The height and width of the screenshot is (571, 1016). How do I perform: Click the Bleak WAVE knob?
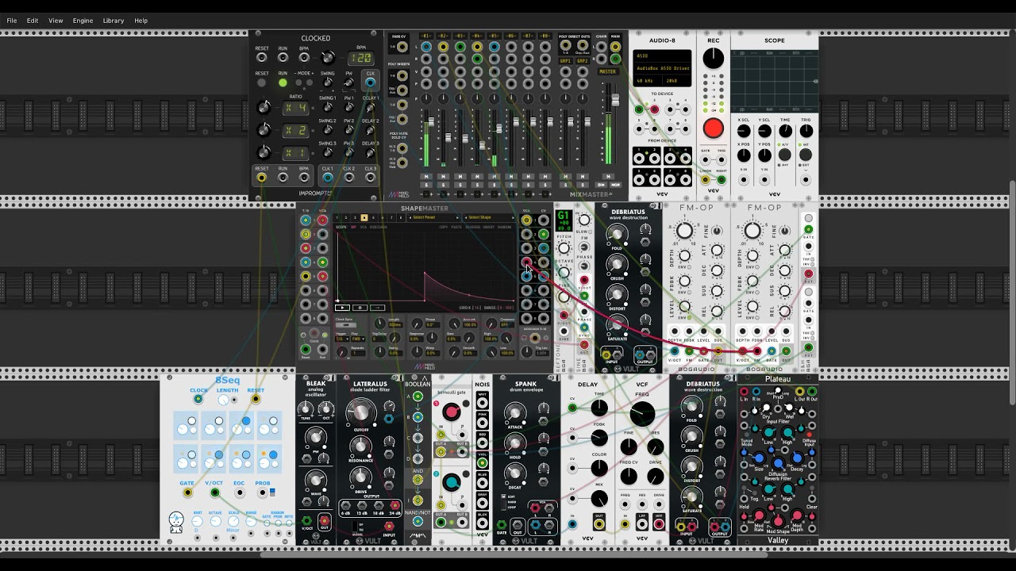316,479
